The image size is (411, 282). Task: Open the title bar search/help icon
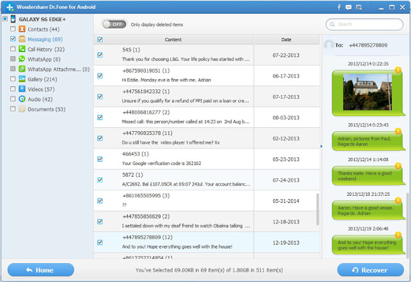pos(359,7)
